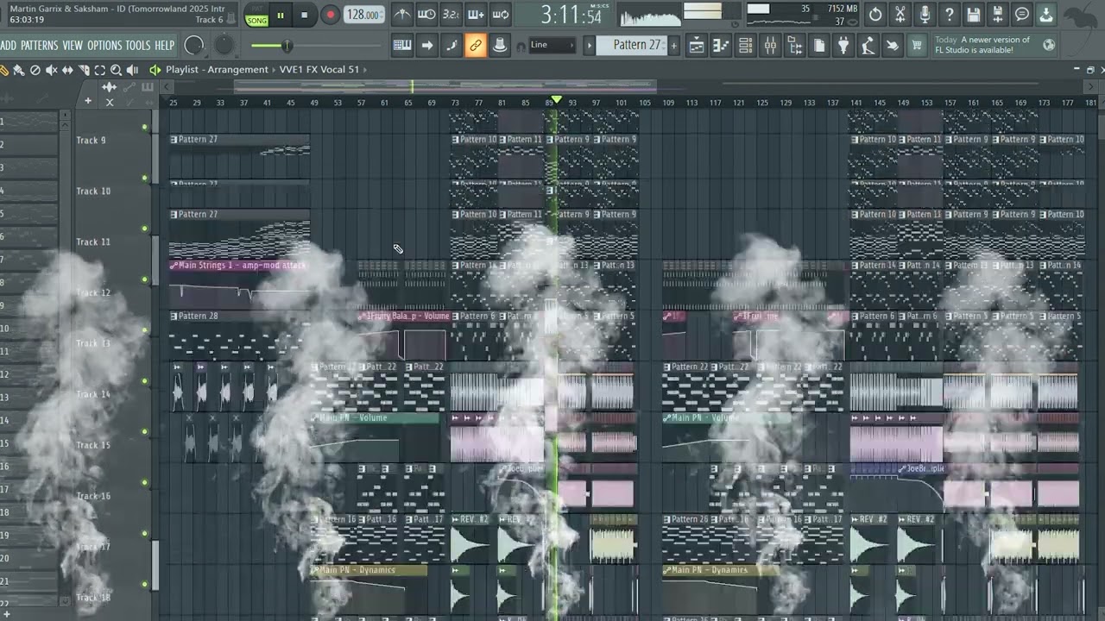Pause playback with the pause button
The height and width of the screenshot is (621, 1105).
pos(280,15)
